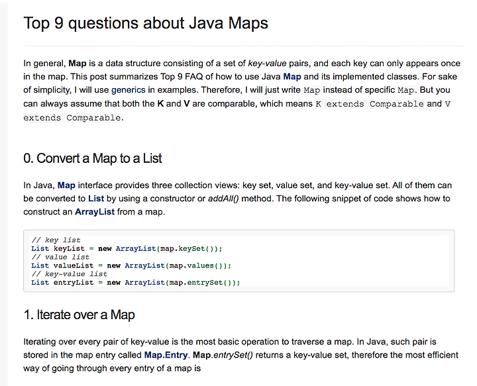Click the "// value list" comment

click(60, 257)
